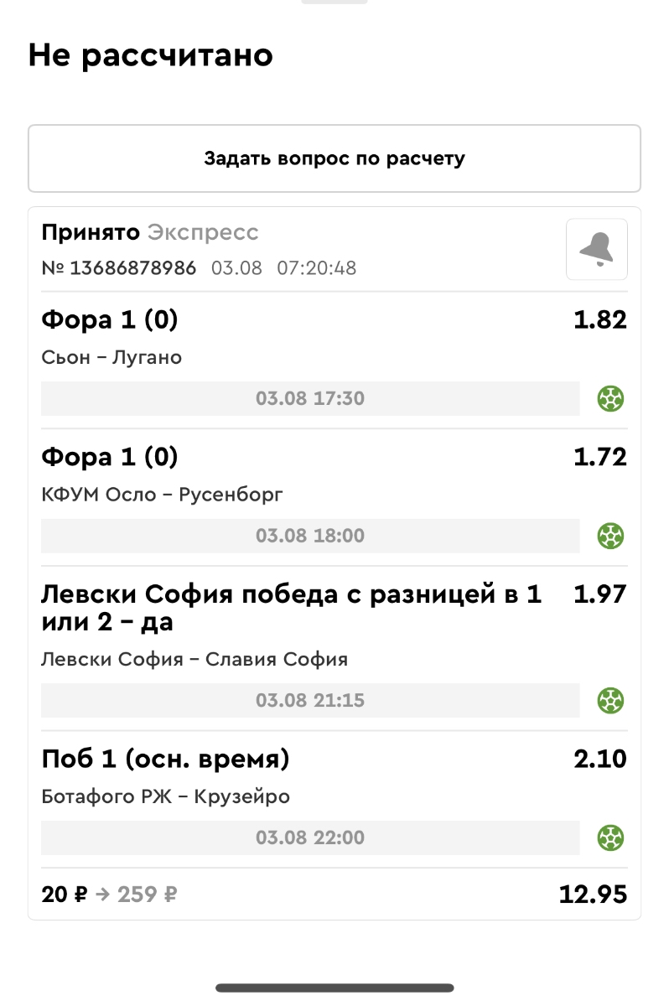The image size is (669, 1006).
Task: Click football icon for КФУМ Осло – Русенборг
Action: pyautogui.click(x=611, y=536)
